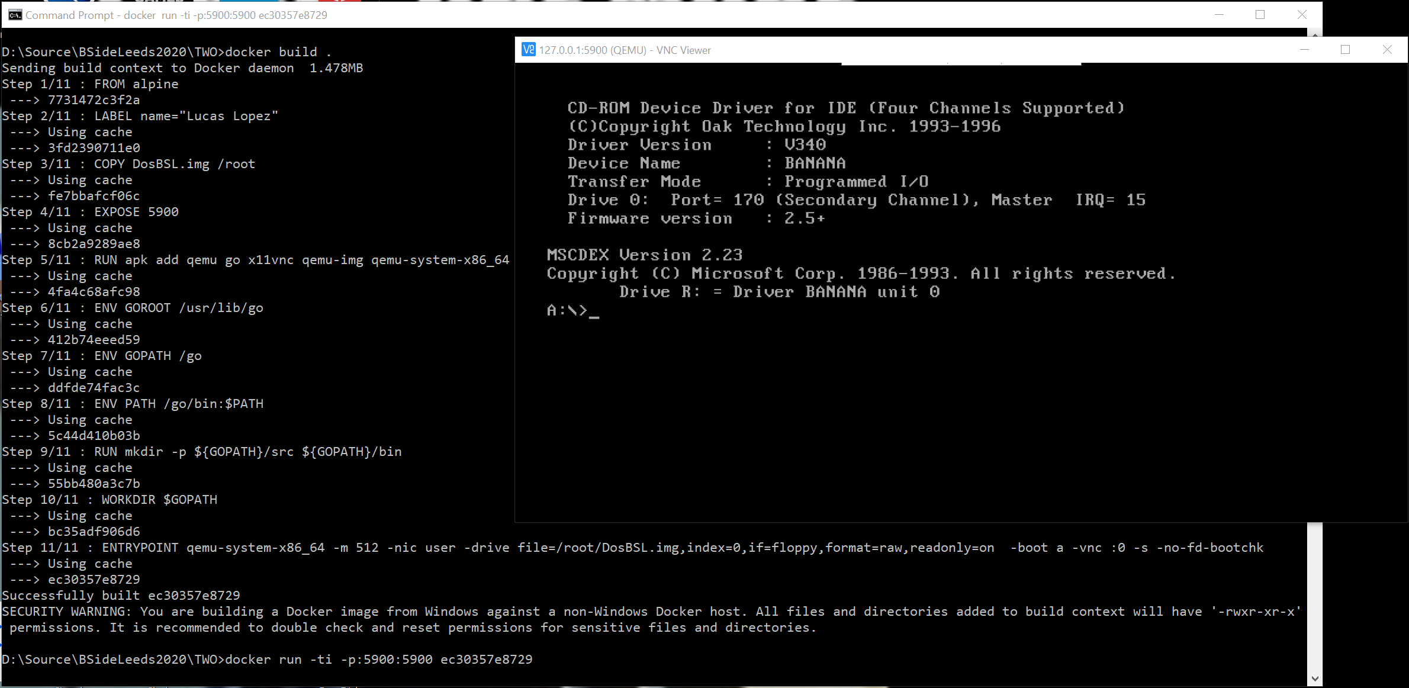Click the 'docker build .' command text

pyautogui.click(x=278, y=52)
